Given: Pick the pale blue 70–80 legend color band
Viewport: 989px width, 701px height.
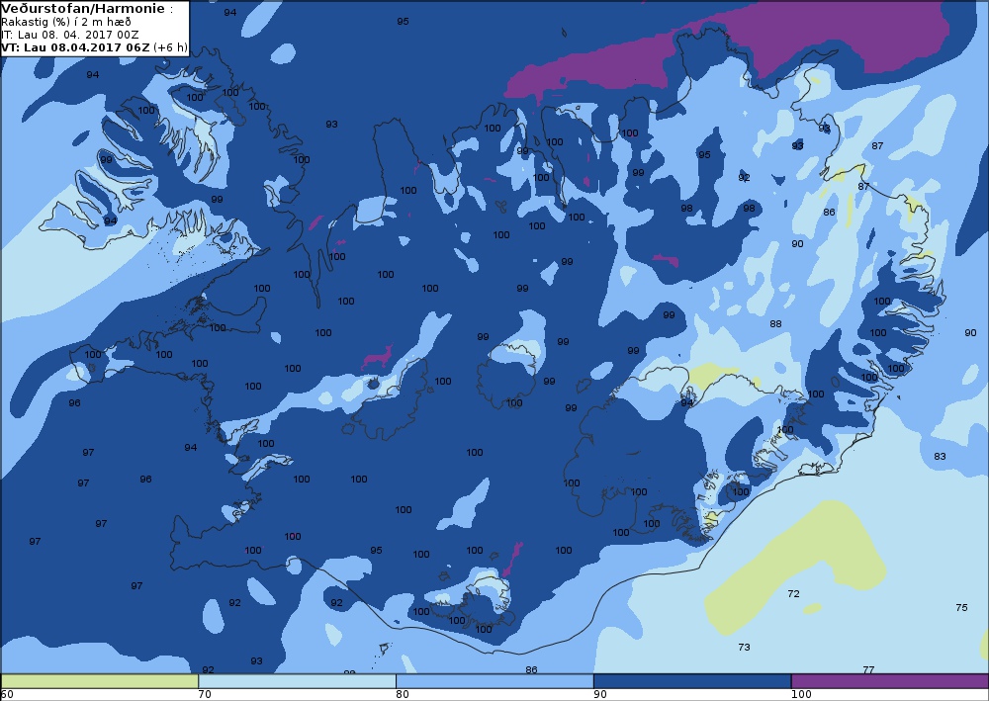Looking at the screenshot, I should tap(297, 681).
